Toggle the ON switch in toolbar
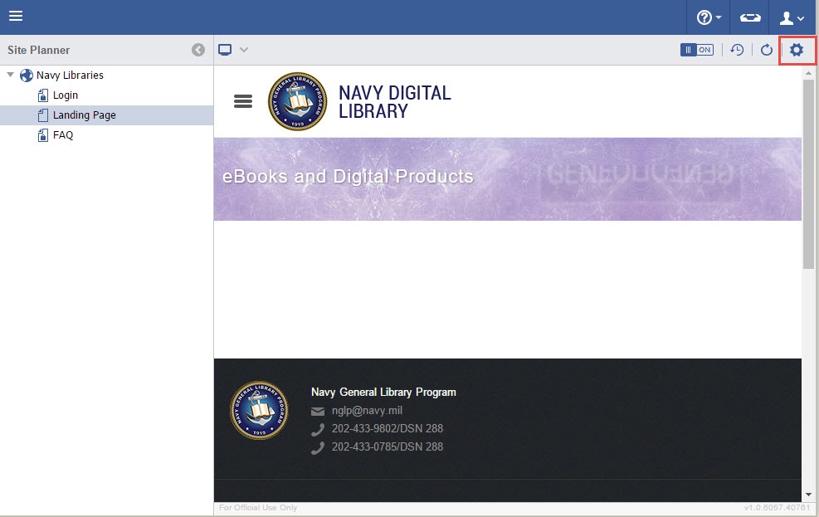 point(696,50)
